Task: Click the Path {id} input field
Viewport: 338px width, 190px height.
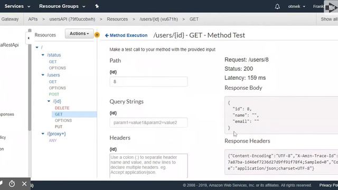Action: [148, 82]
